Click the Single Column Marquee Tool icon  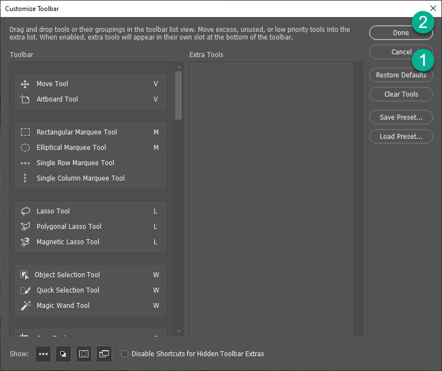(25, 178)
